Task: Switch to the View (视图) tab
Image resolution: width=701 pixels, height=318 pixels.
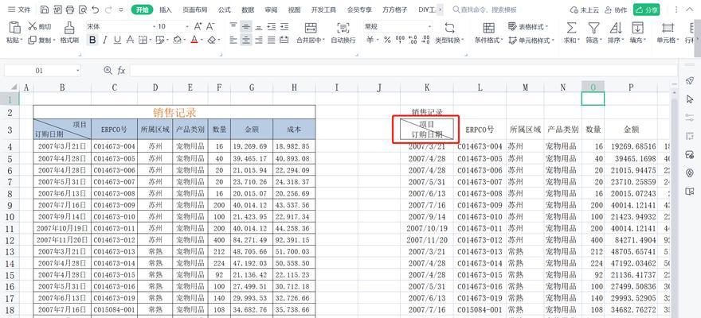Action: [x=294, y=10]
